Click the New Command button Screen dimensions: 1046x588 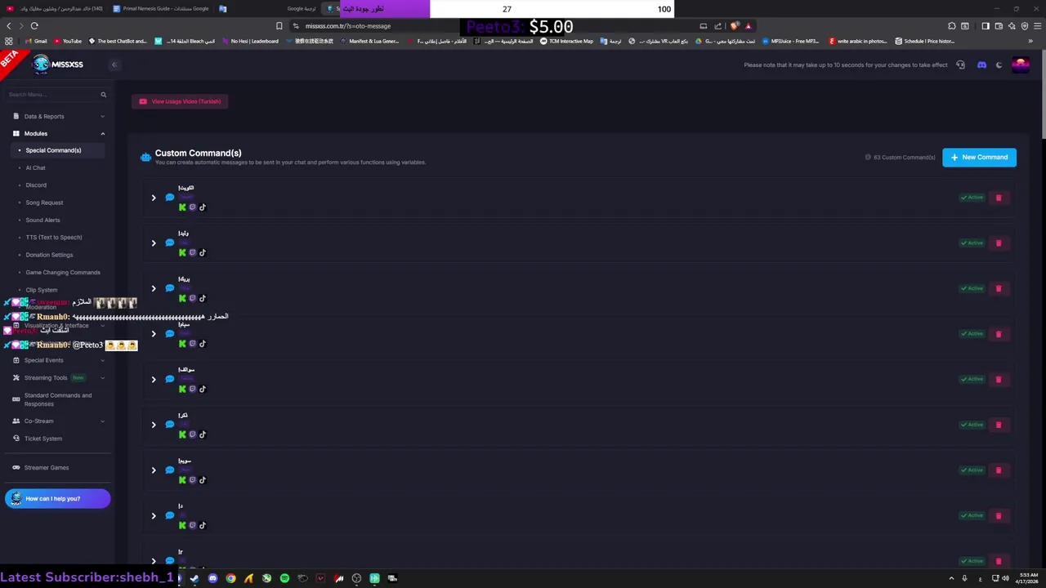click(x=979, y=158)
